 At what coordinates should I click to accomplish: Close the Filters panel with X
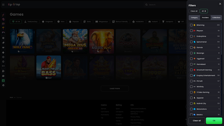point(220,4)
